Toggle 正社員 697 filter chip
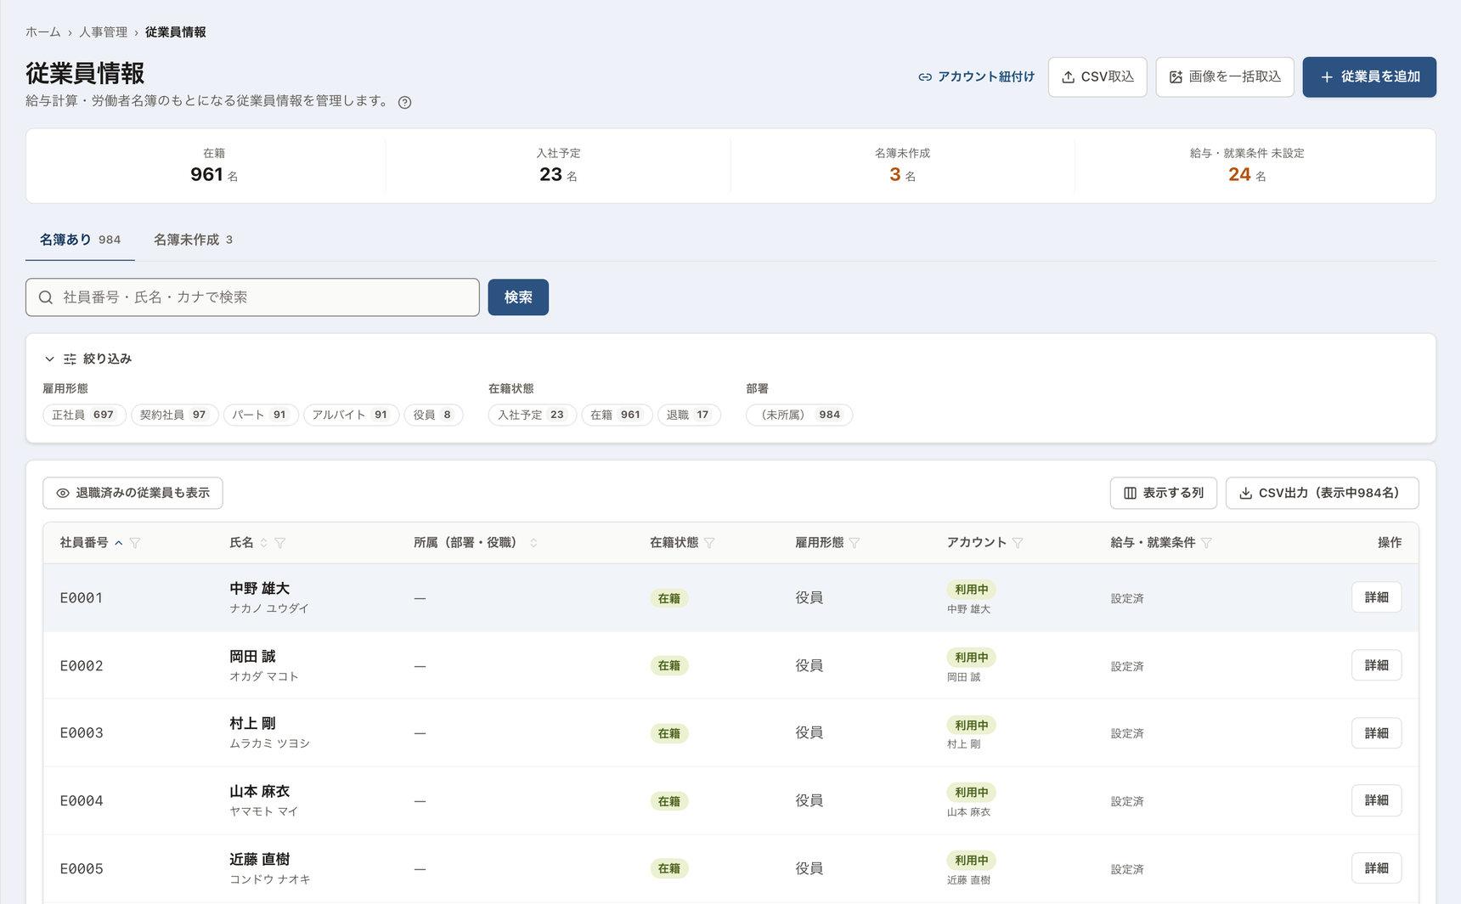The width and height of the screenshot is (1461, 904). point(84,415)
